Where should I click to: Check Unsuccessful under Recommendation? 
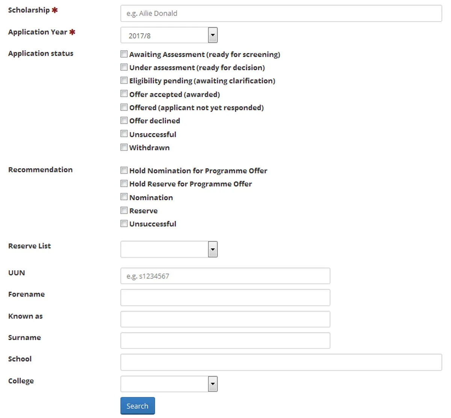click(x=124, y=223)
